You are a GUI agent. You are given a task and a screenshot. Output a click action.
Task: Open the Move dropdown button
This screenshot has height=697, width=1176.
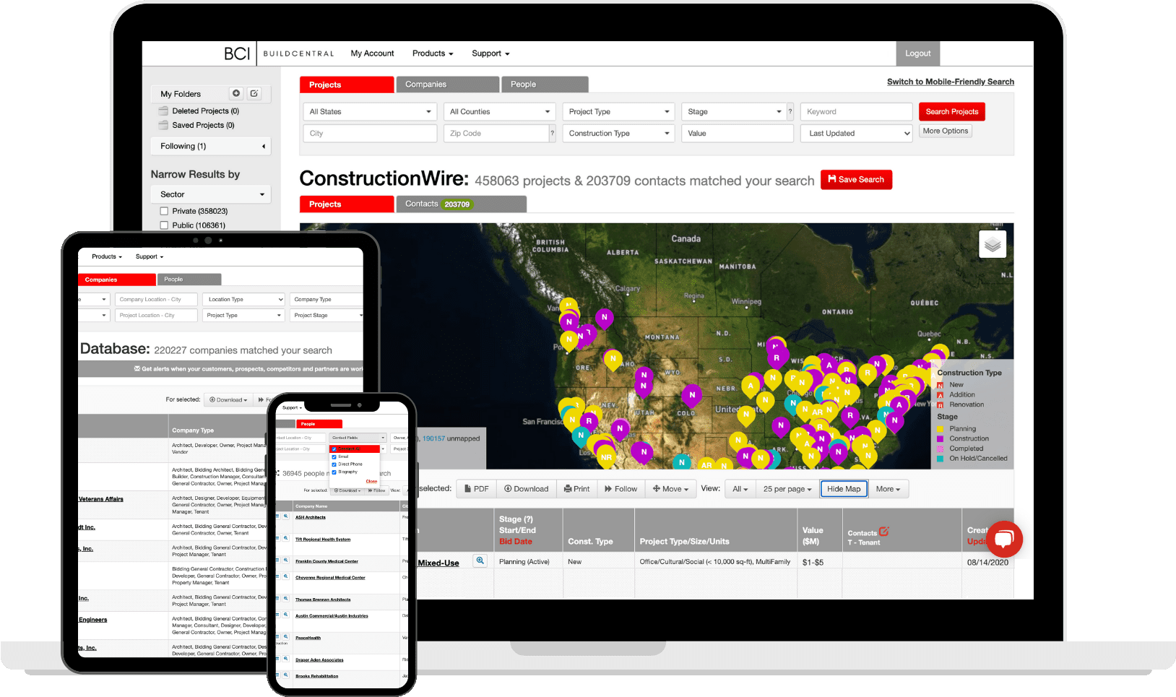[x=670, y=489]
